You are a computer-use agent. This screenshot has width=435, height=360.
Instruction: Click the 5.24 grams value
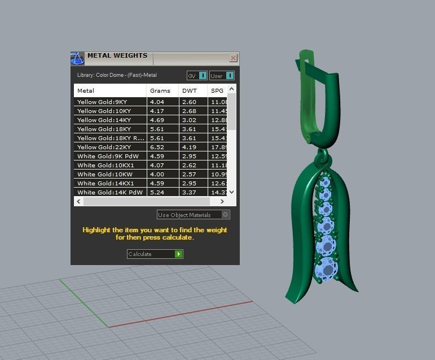pos(157,192)
